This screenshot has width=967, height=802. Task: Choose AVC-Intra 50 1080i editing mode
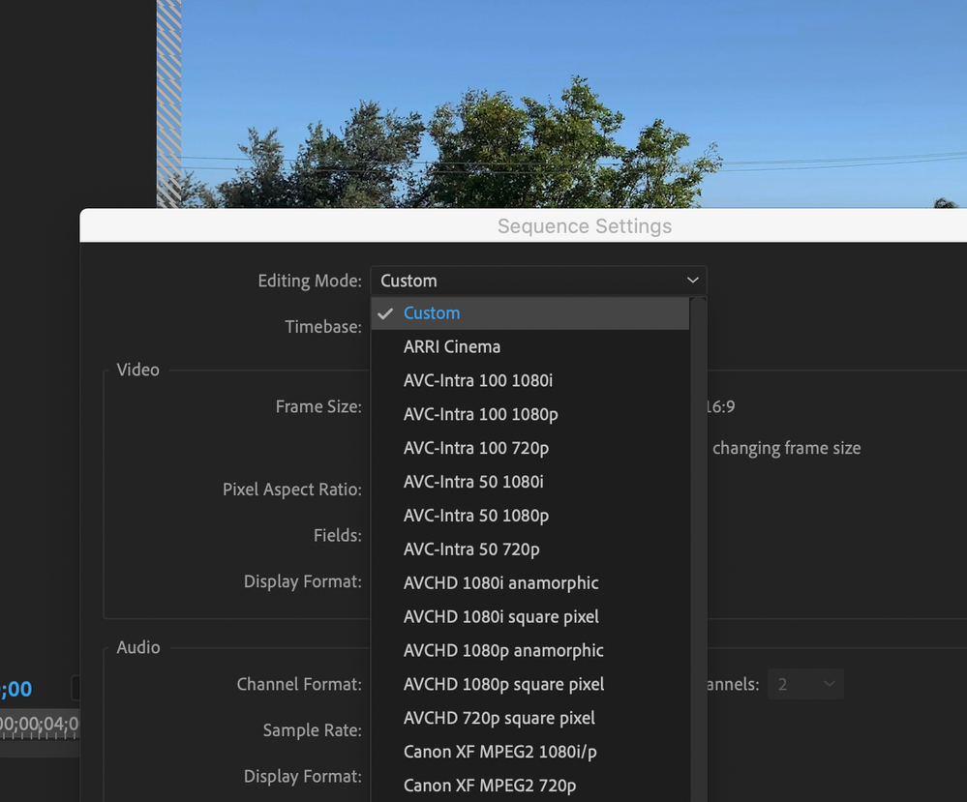pos(475,482)
